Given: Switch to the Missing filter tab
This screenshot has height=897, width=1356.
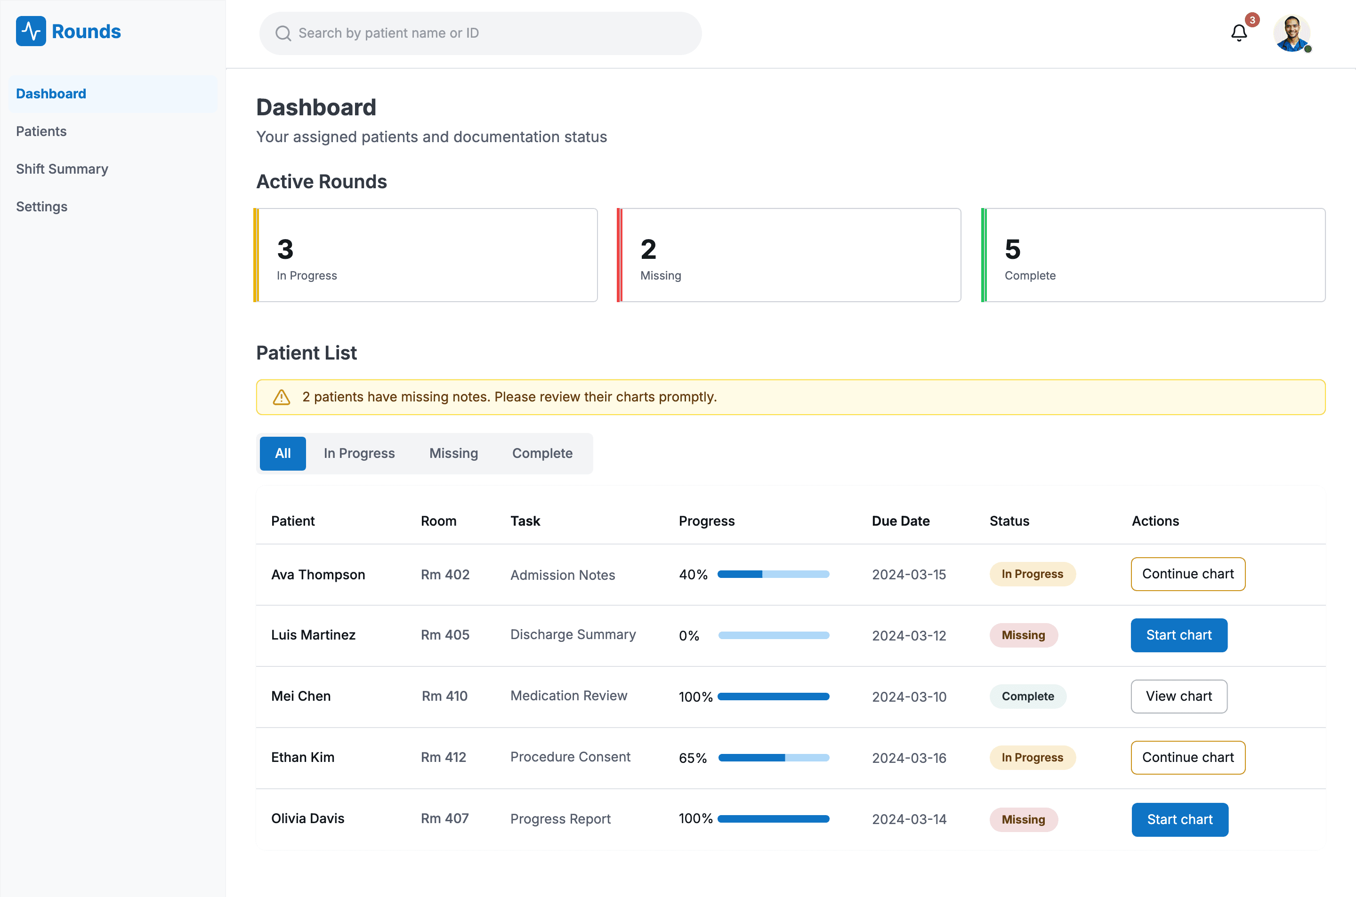Looking at the screenshot, I should [x=453, y=453].
